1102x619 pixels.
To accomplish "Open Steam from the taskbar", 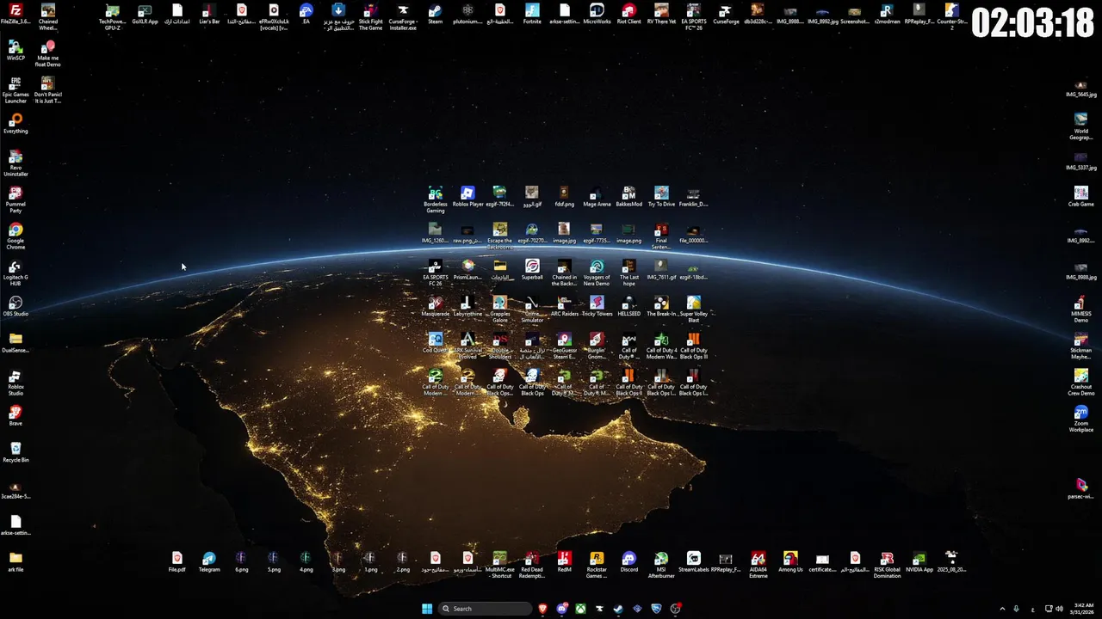I will pyautogui.click(x=618, y=609).
